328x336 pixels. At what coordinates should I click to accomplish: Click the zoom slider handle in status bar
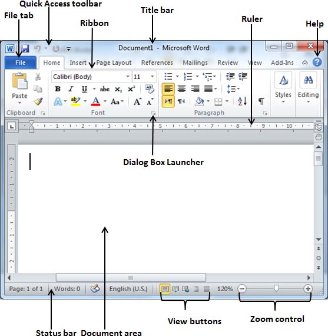[x=276, y=288]
